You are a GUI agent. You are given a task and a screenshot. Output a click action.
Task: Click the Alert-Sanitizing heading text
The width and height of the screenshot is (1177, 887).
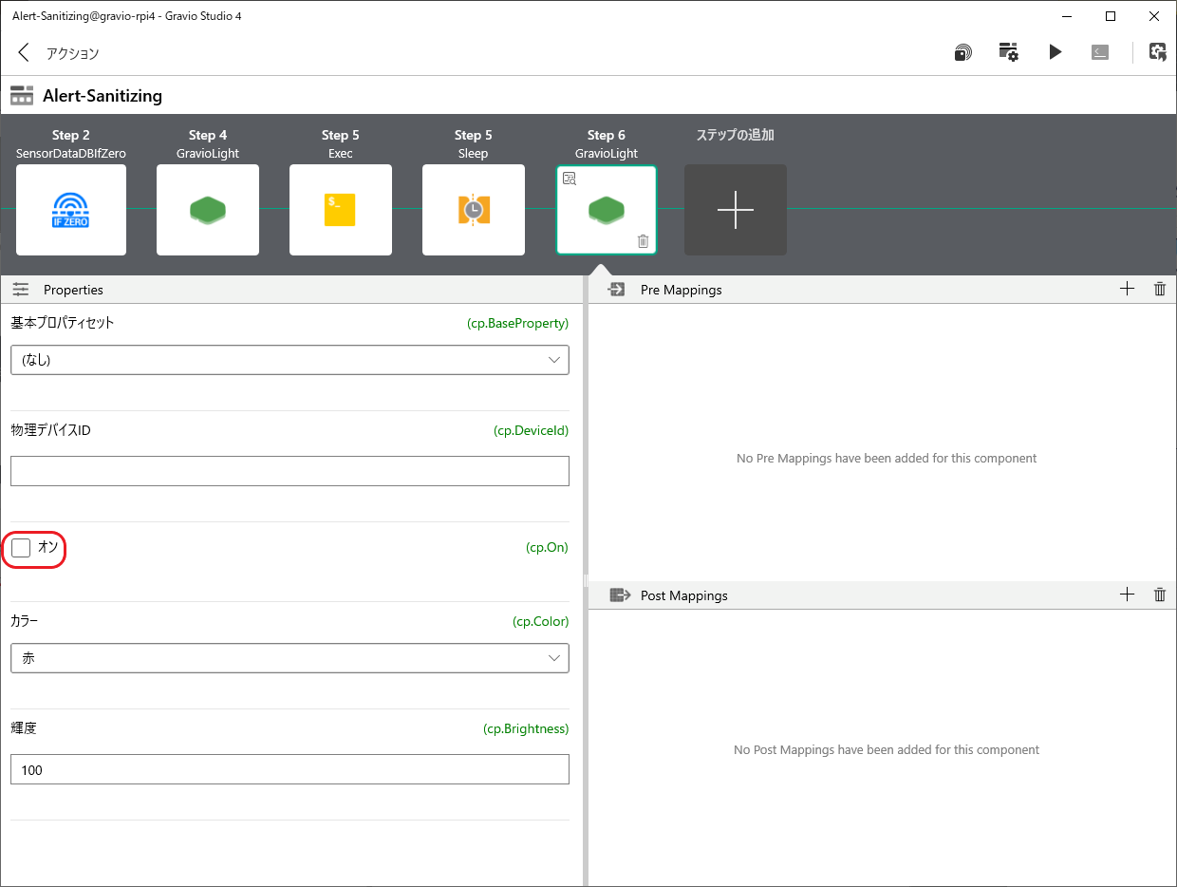(103, 96)
